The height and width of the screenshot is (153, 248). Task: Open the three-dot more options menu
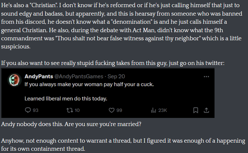(x=206, y=77)
